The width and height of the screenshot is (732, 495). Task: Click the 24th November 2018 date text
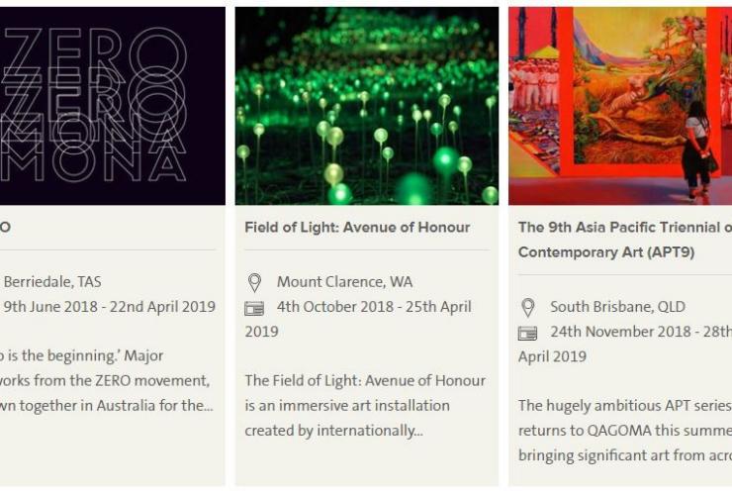[x=620, y=332]
